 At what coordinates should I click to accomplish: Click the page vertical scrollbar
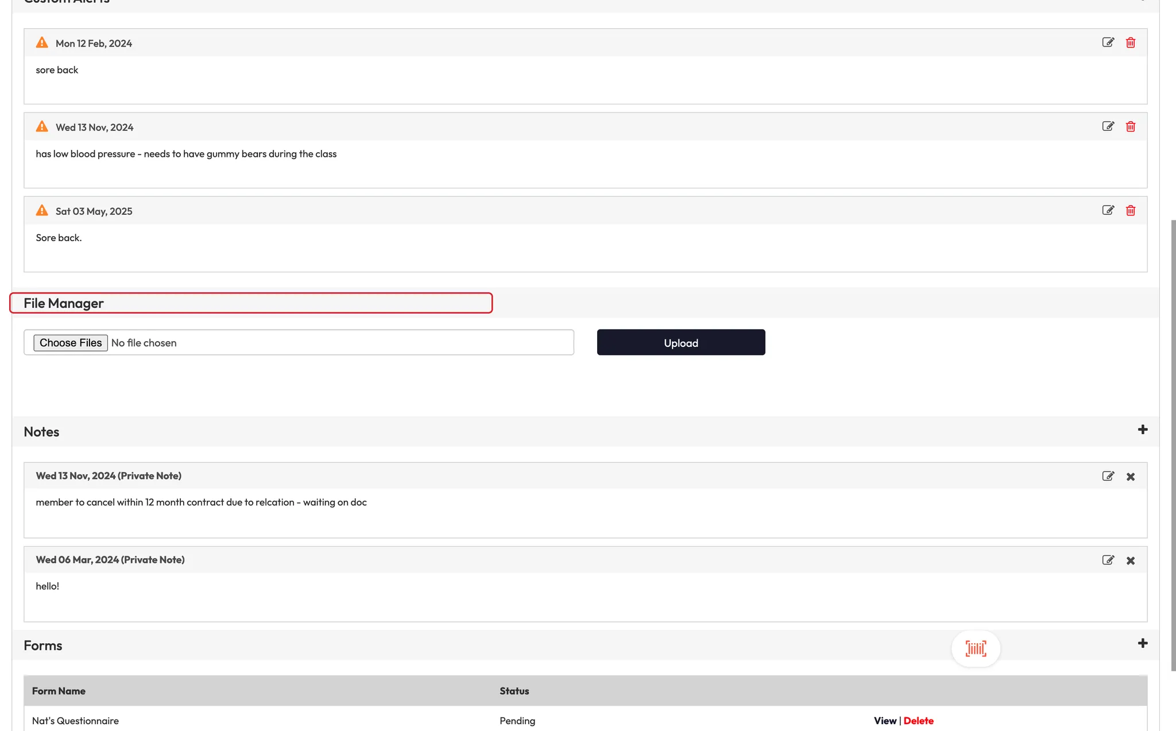pos(1173,445)
